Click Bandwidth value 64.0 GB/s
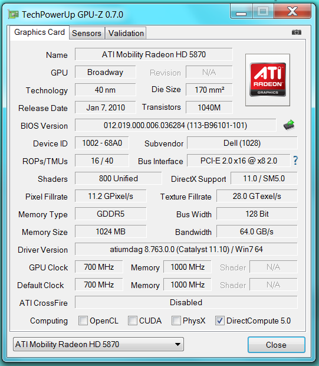The width and height of the screenshot is (319, 366). [257, 232]
